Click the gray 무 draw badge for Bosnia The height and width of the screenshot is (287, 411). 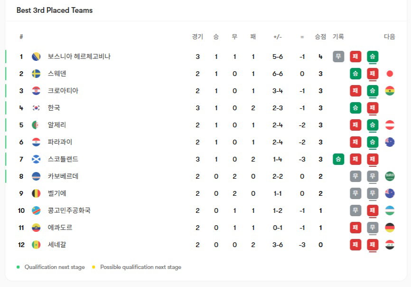click(338, 57)
